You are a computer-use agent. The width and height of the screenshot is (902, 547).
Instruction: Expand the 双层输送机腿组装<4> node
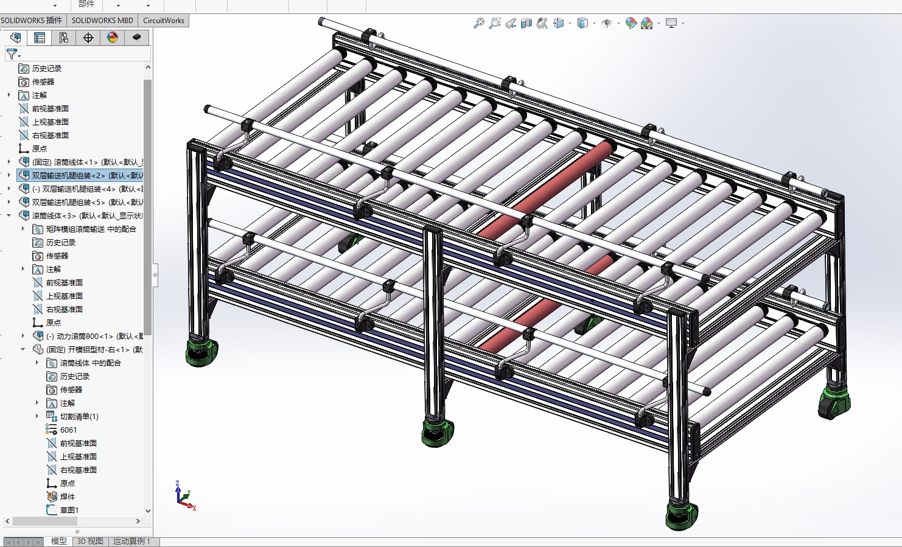coord(9,189)
